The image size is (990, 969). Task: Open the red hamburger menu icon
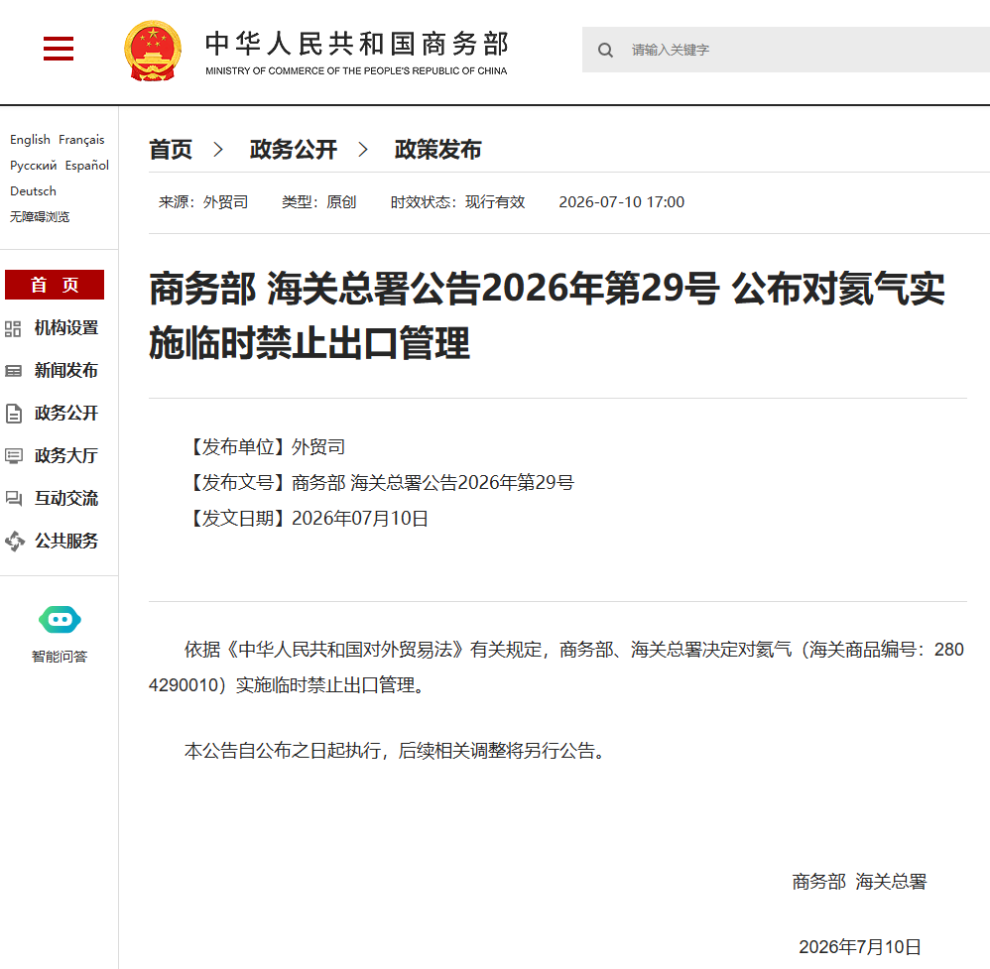59,49
